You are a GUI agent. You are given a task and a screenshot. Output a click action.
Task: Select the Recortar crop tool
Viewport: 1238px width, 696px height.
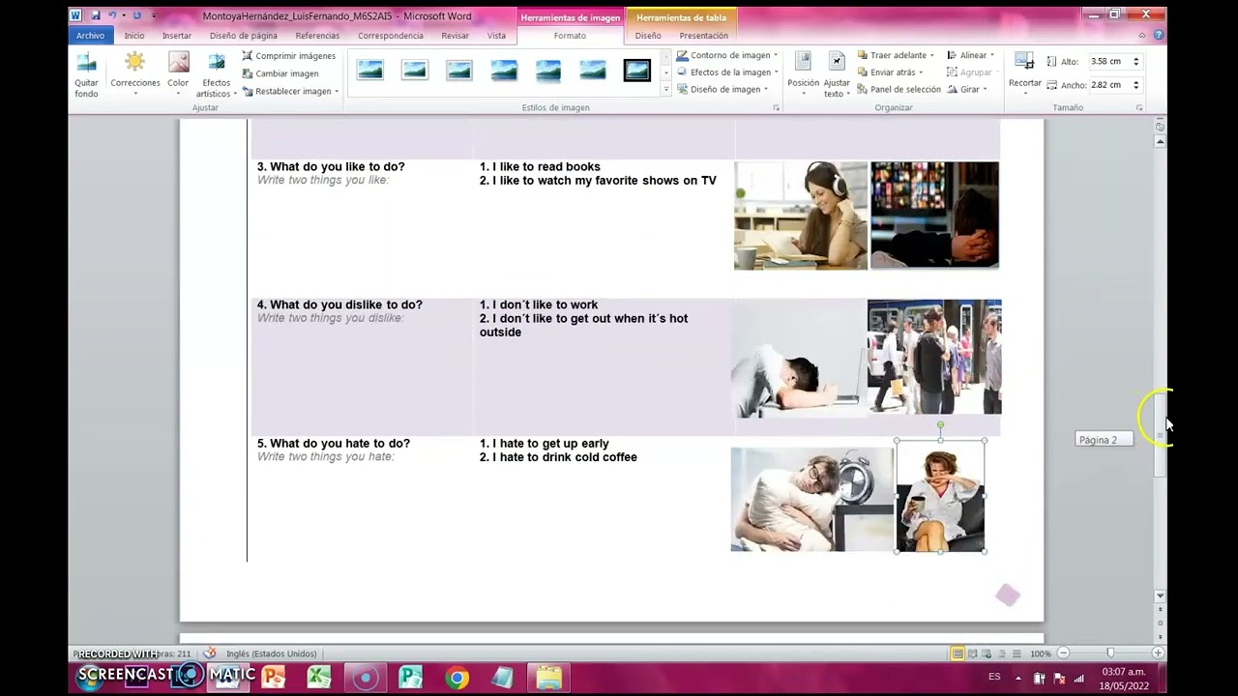click(x=1024, y=72)
